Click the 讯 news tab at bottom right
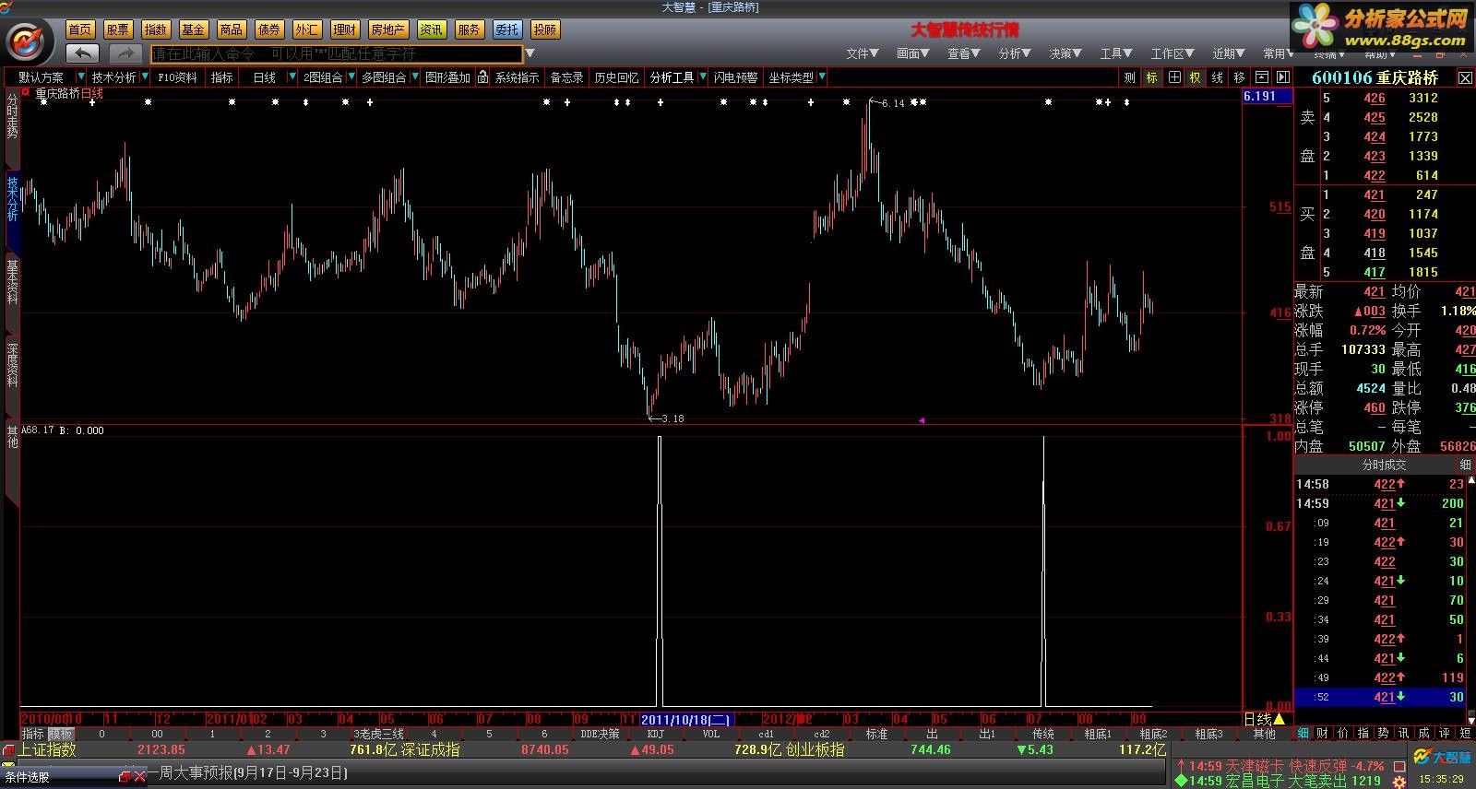The height and width of the screenshot is (789, 1476). coord(1404,734)
